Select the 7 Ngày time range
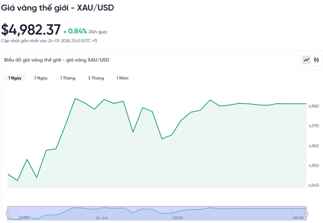The height and width of the screenshot is (223, 323). click(x=41, y=78)
